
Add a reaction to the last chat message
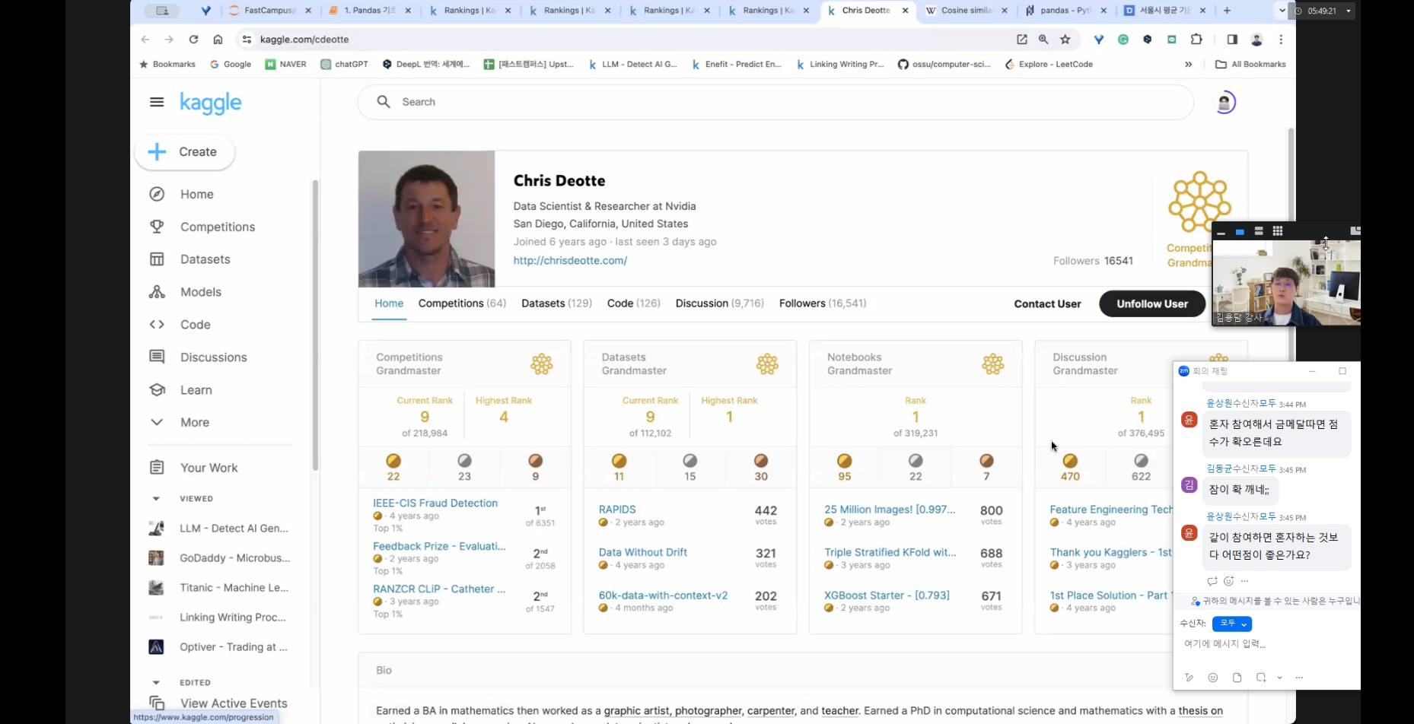[x=1228, y=581]
